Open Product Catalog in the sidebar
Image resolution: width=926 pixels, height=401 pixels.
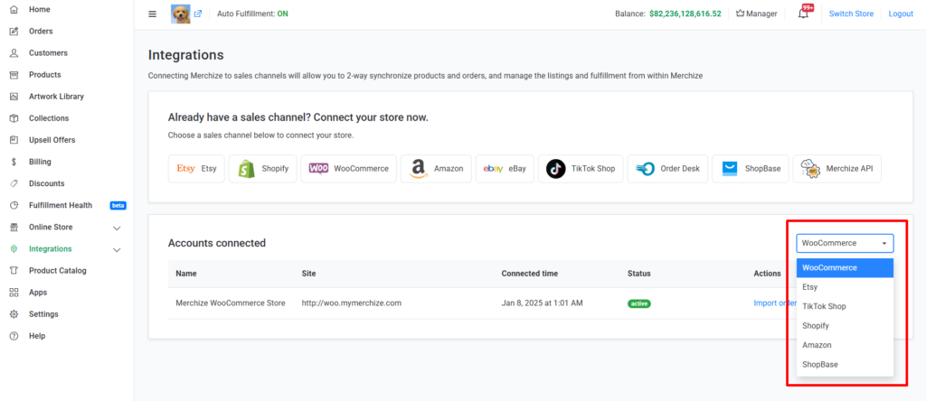[x=58, y=271]
